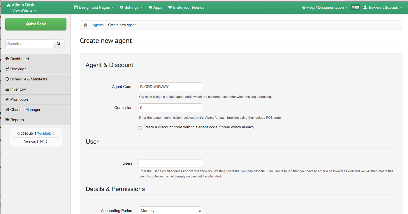408x214 pixels.
Task: Open the TrekkSoft footer link
Action: tap(44, 134)
